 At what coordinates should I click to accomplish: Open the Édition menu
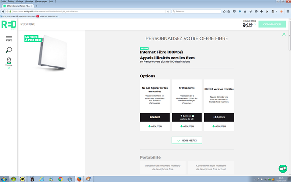(11, 1)
